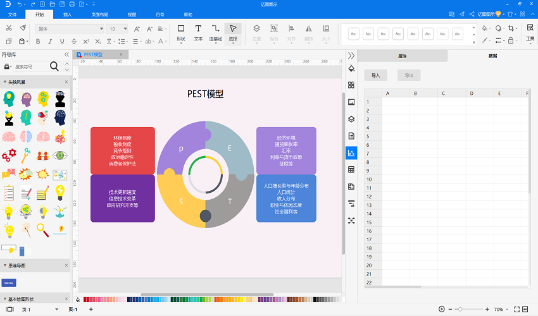538x316 pixels.
Task: Click the search magnifier in symbol library
Action: point(54,66)
